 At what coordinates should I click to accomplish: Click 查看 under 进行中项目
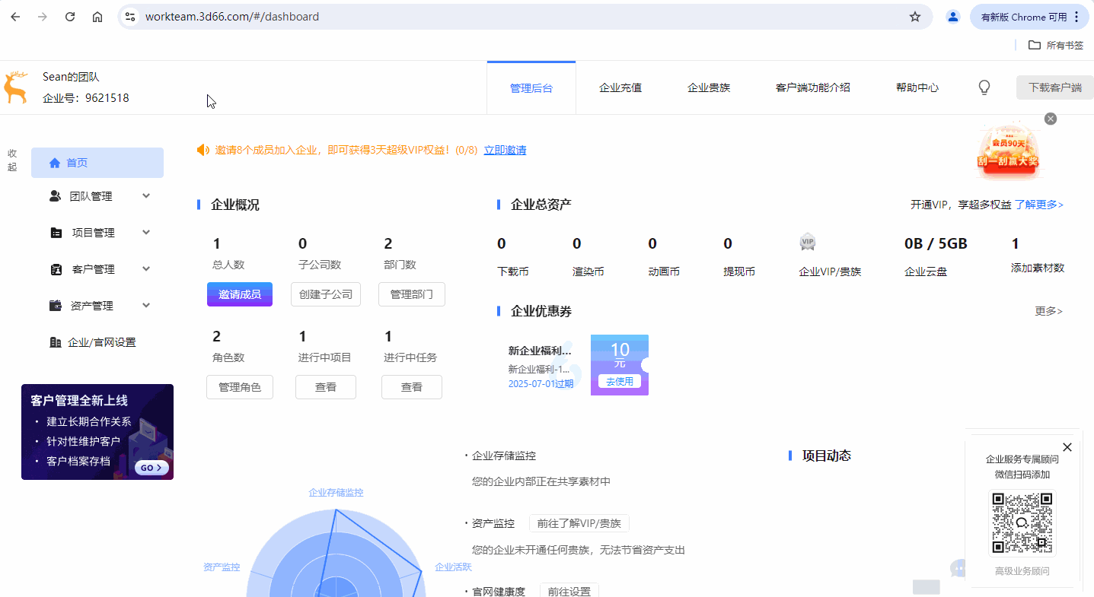[326, 387]
